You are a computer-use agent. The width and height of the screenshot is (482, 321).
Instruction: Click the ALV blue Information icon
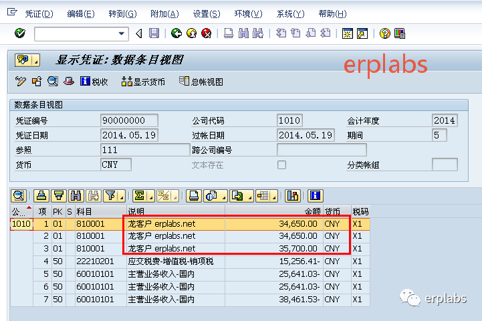tap(315, 195)
